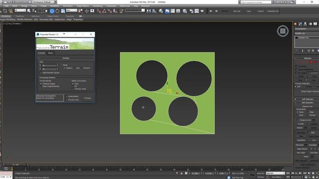Collapse the Edit Geometry rollout
Image resolution: width=319 pixels, height=179 pixels.
[x=307, y=103]
